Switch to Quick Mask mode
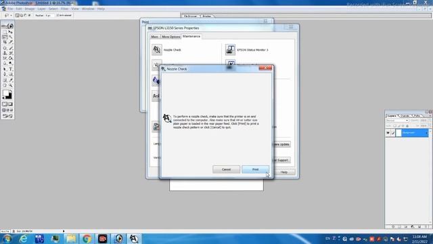Screen dimensions: 433x244 pos(11,104)
